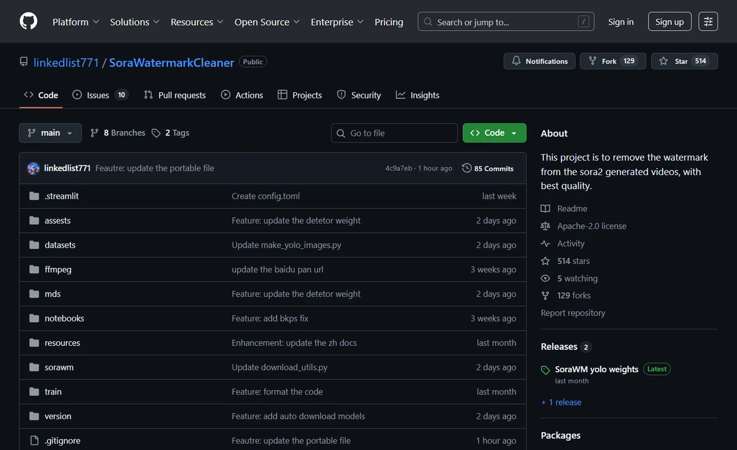This screenshot has width=737, height=450.
Task: Click the folder icon for ffmpeg
Action: click(x=34, y=269)
